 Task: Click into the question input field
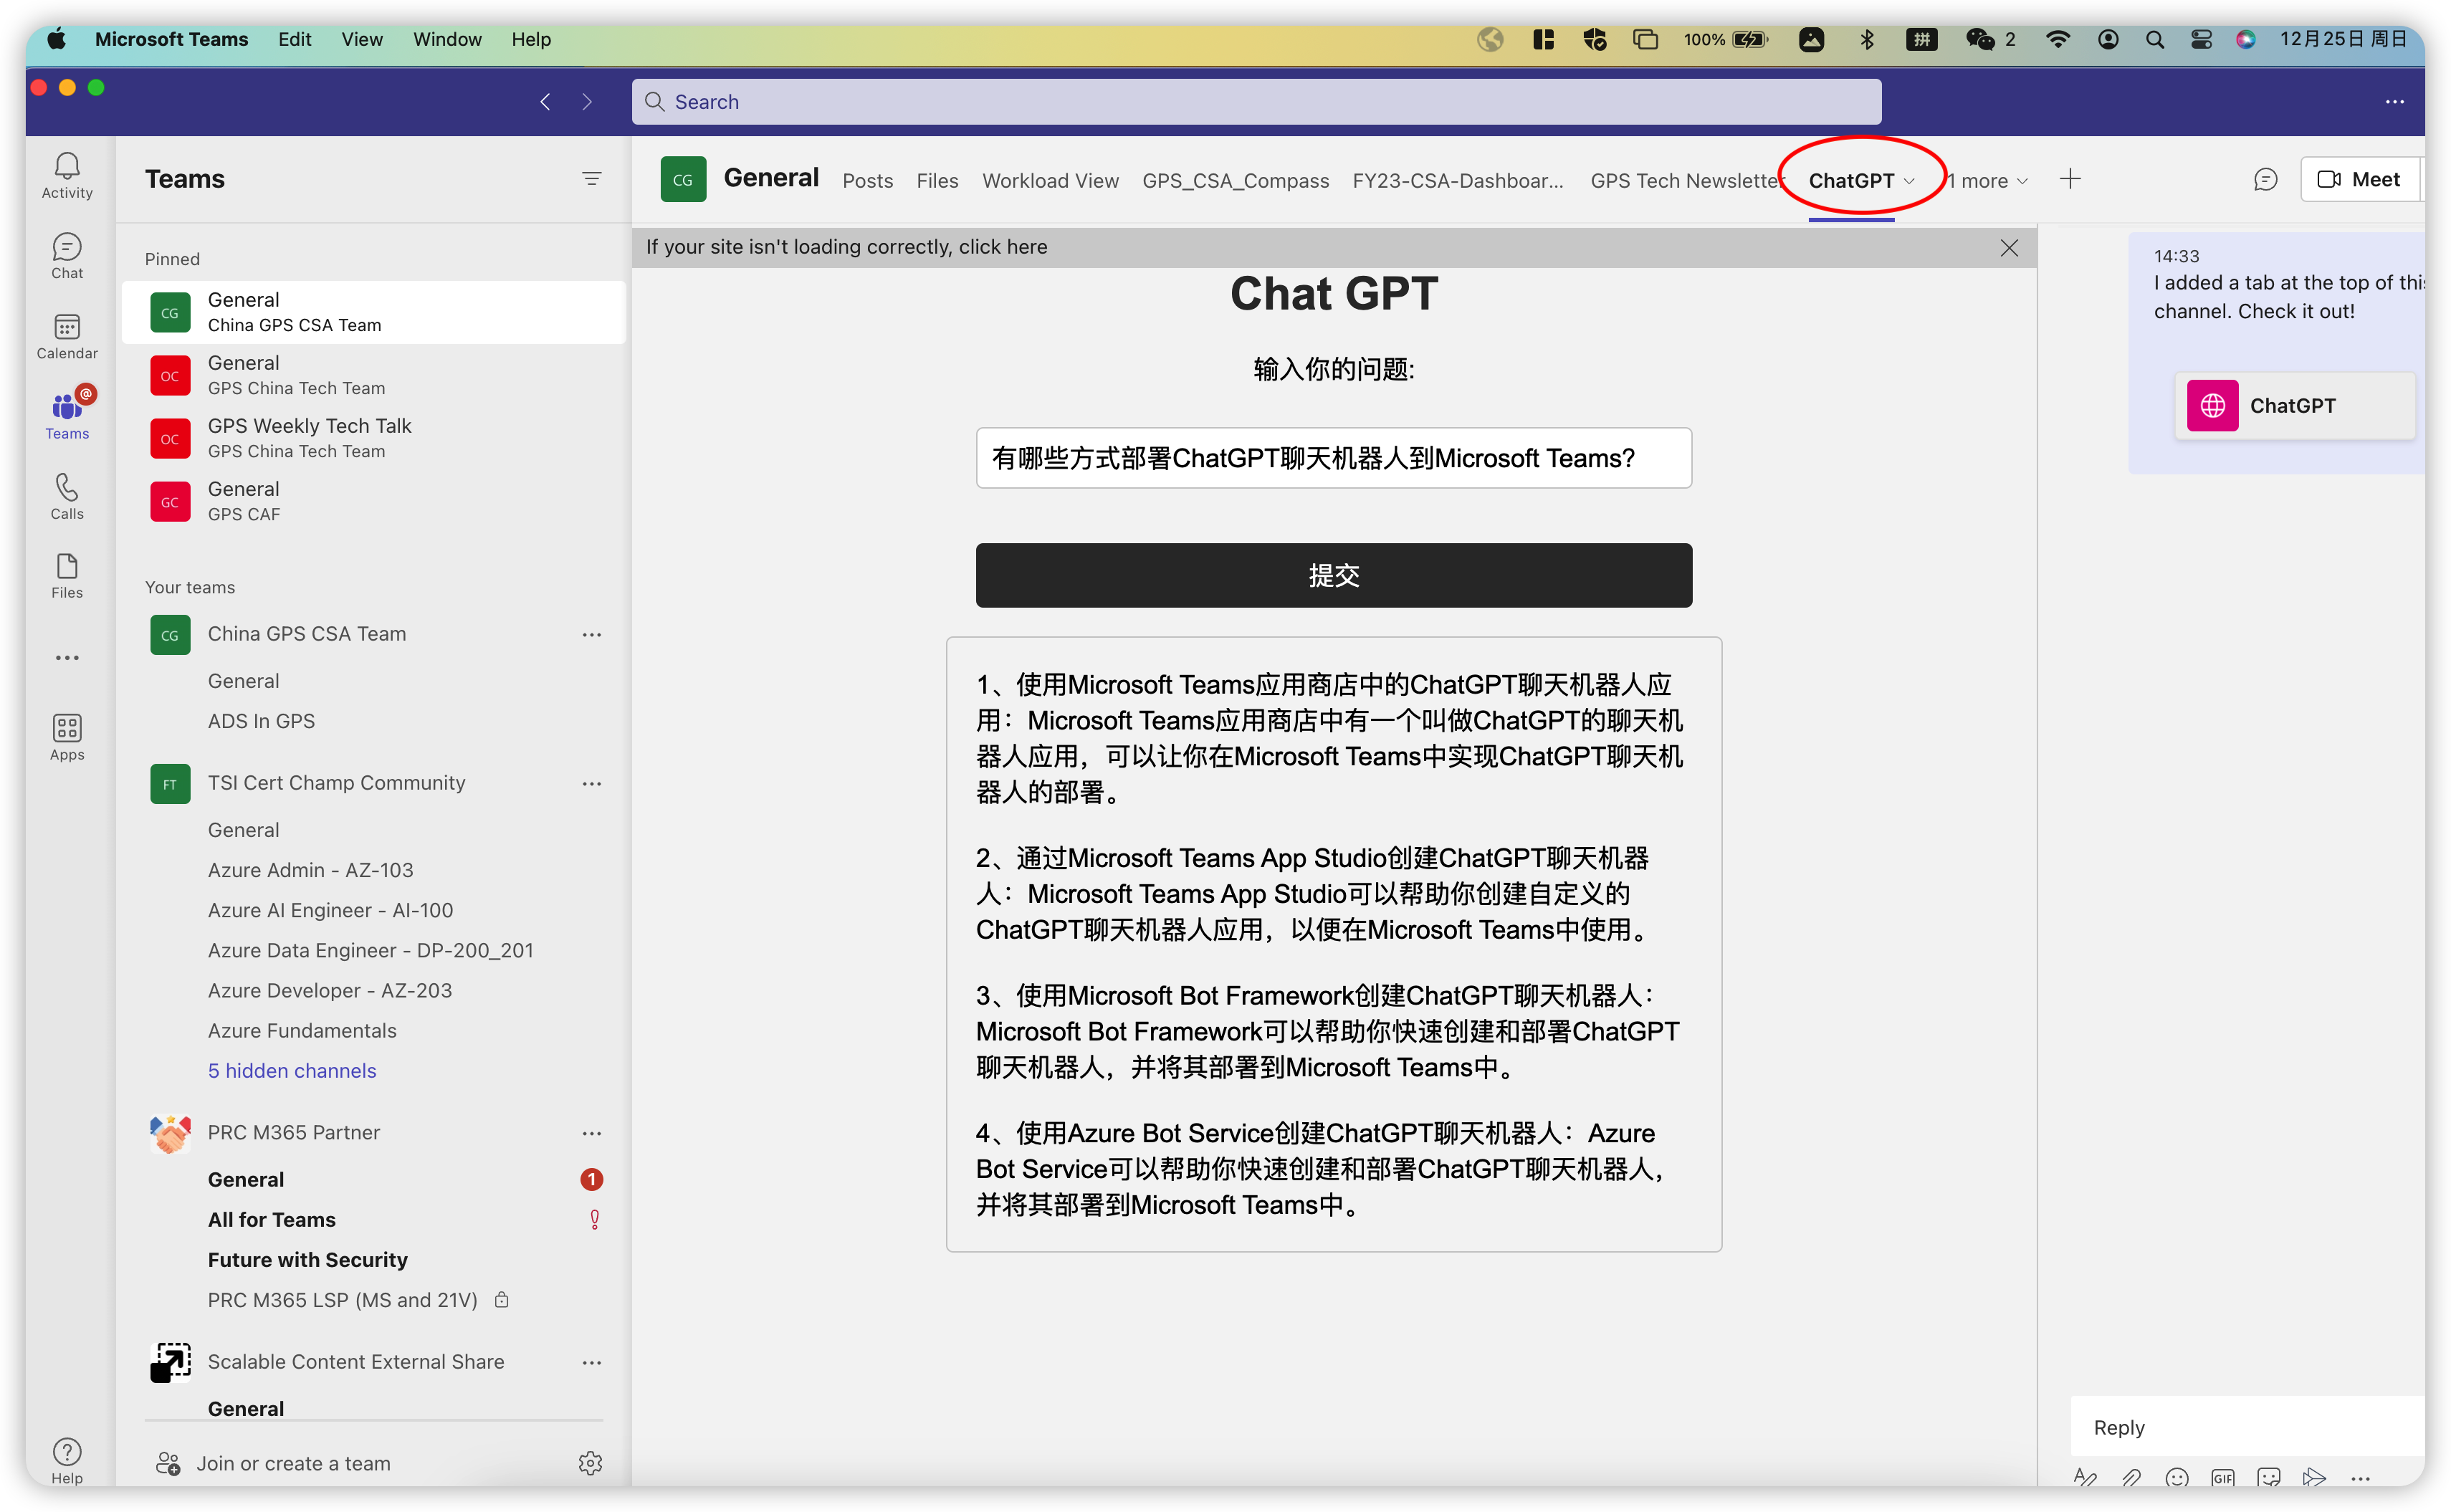(1333, 458)
